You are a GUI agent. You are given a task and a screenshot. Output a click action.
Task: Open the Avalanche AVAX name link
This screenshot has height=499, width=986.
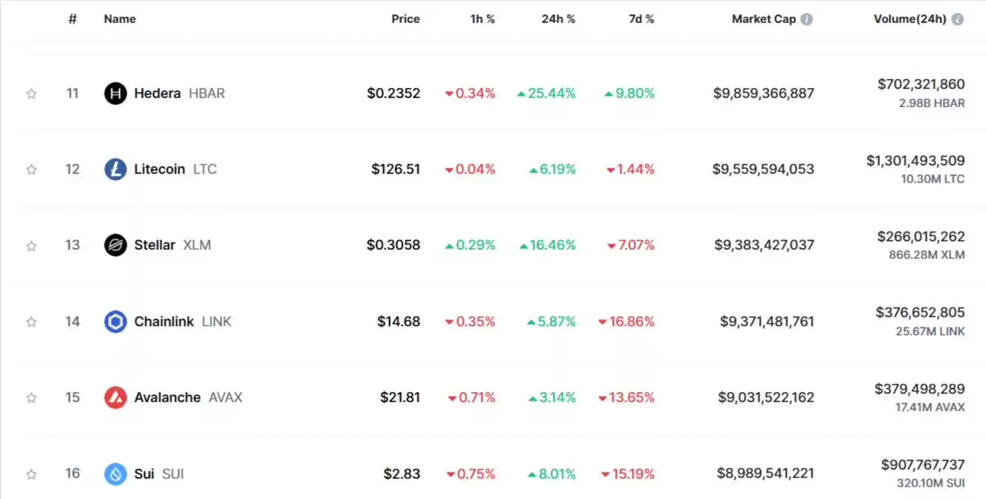click(188, 397)
